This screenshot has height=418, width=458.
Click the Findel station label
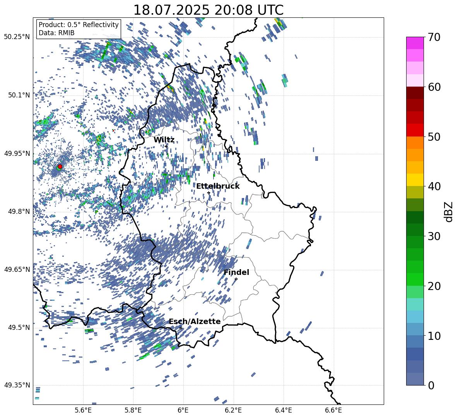[x=236, y=272]
